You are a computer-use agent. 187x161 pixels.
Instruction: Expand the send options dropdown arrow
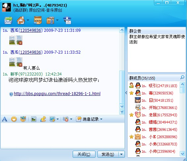tap(121, 154)
